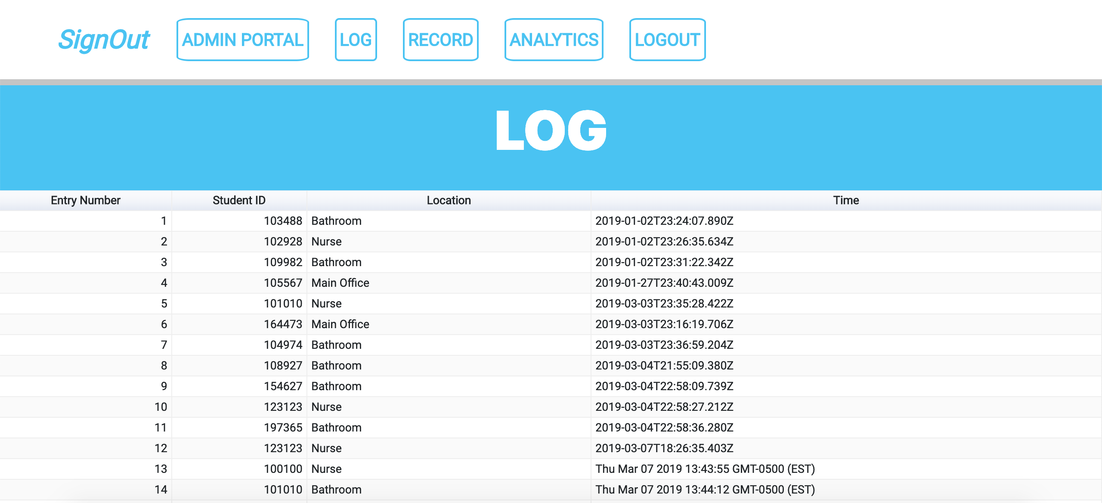Open the RECORD page
Viewport: 1102px width, 503px height.
coord(440,40)
